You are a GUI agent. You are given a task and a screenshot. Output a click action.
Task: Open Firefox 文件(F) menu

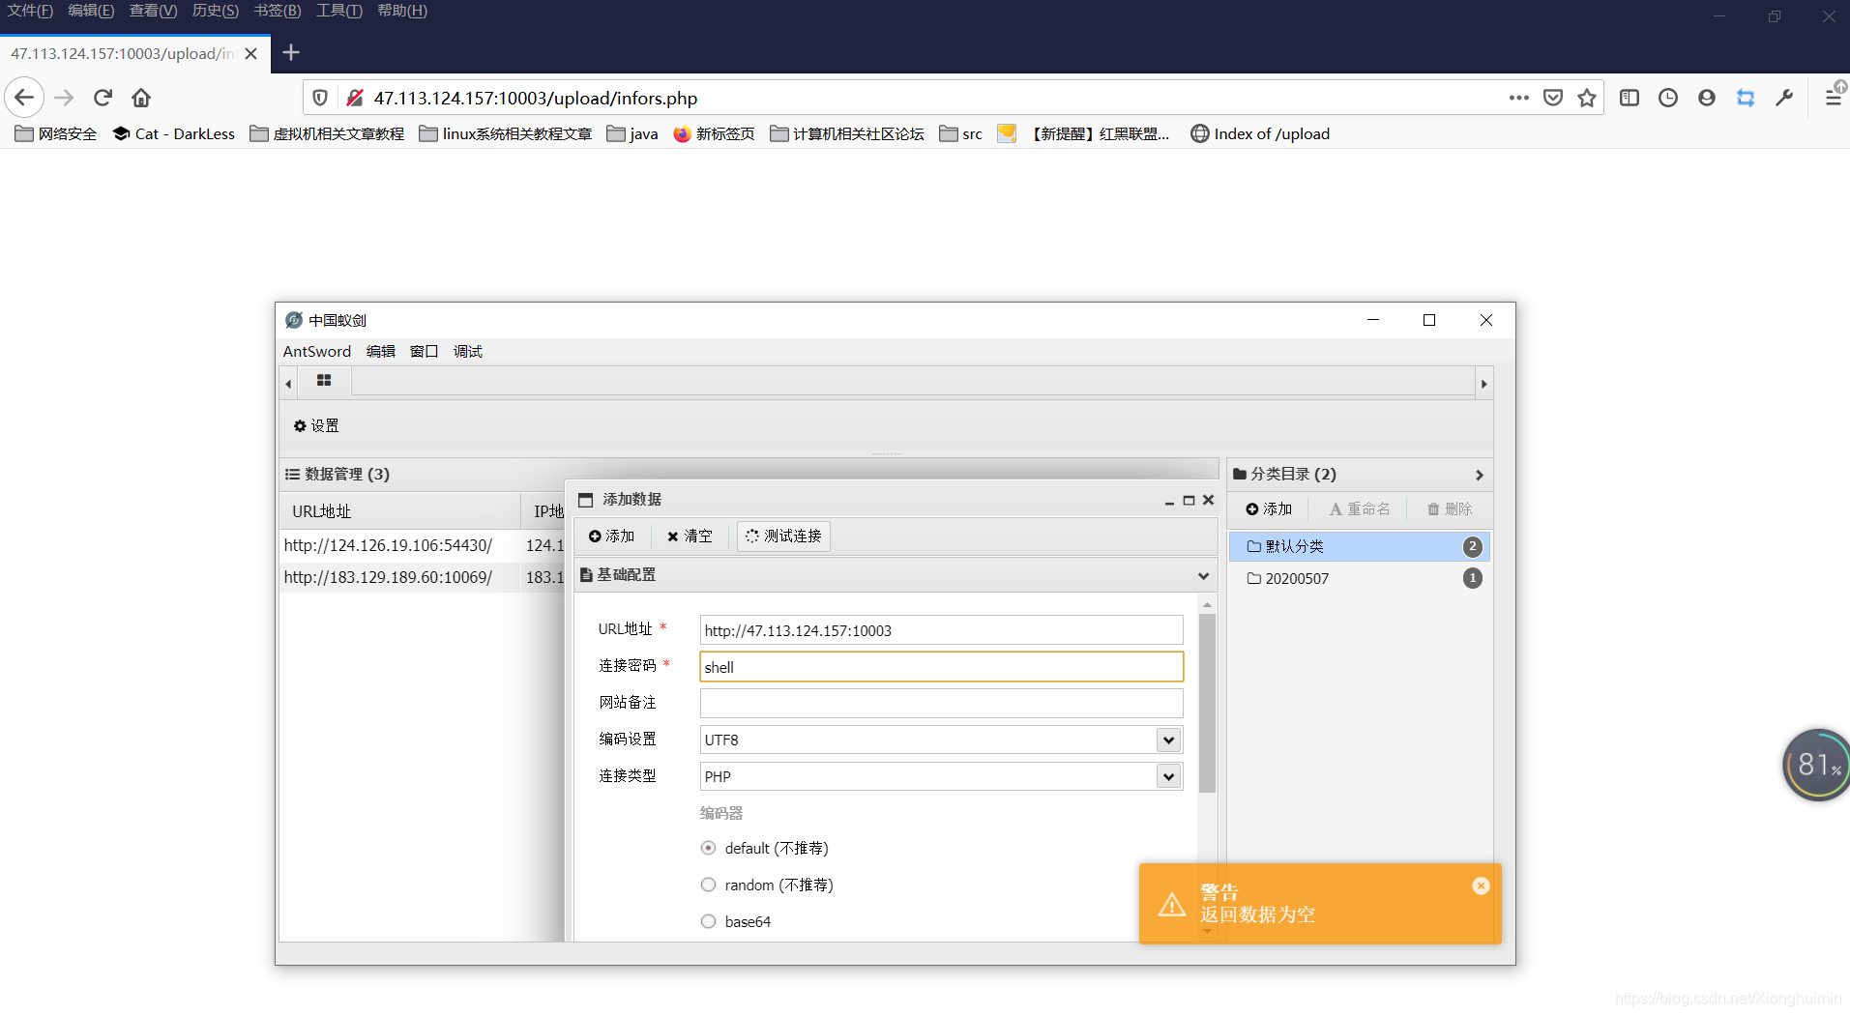click(x=30, y=11)
